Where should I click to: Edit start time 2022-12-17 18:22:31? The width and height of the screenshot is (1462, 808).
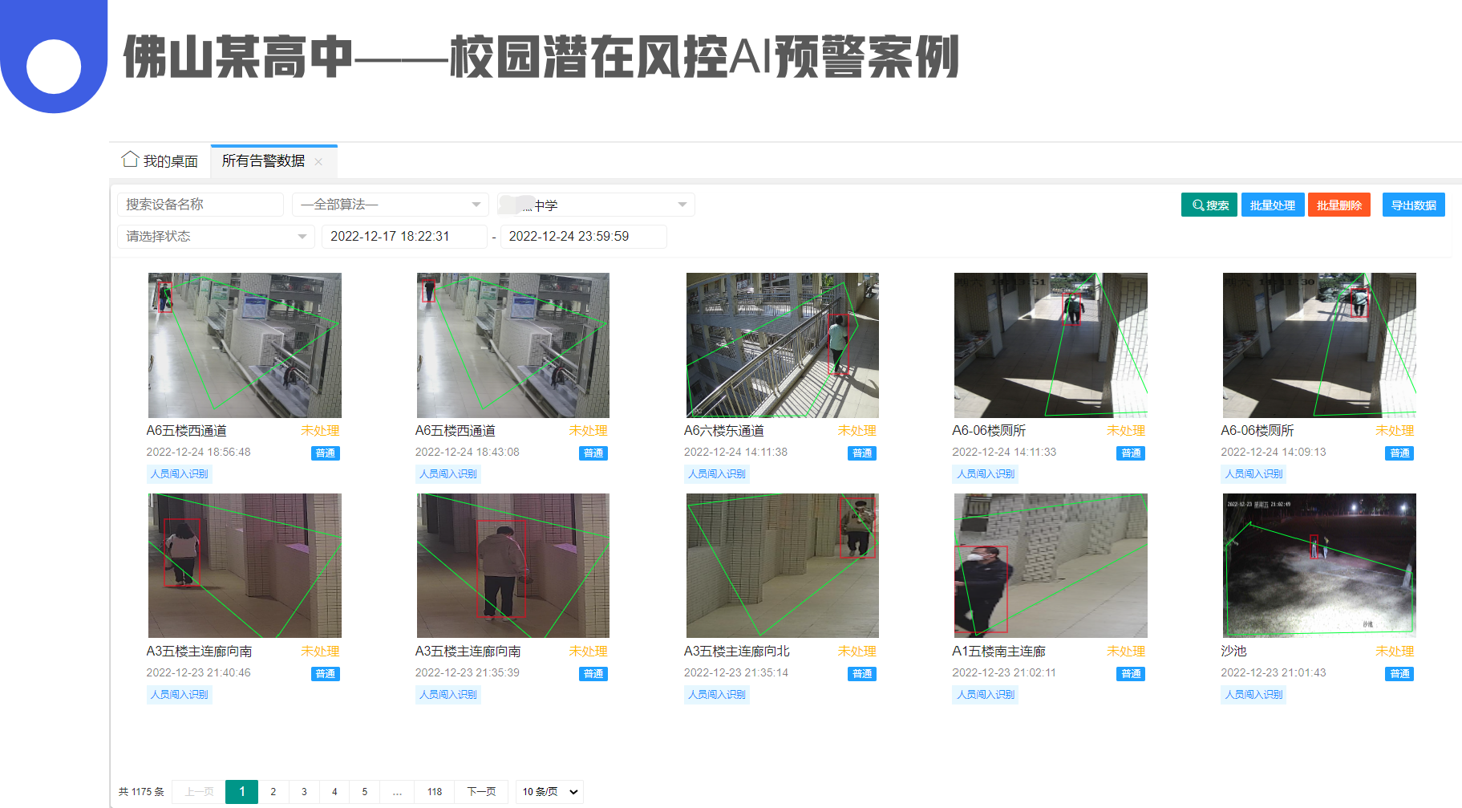coord(404,237)
